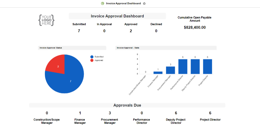Click the green dashboard icon in the title bar

(x=103, y=3)
